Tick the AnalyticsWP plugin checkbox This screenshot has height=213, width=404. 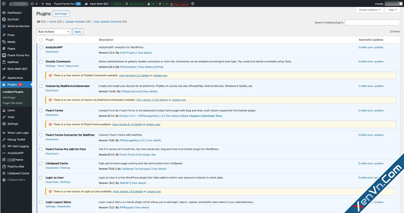[x=41, y=47]
